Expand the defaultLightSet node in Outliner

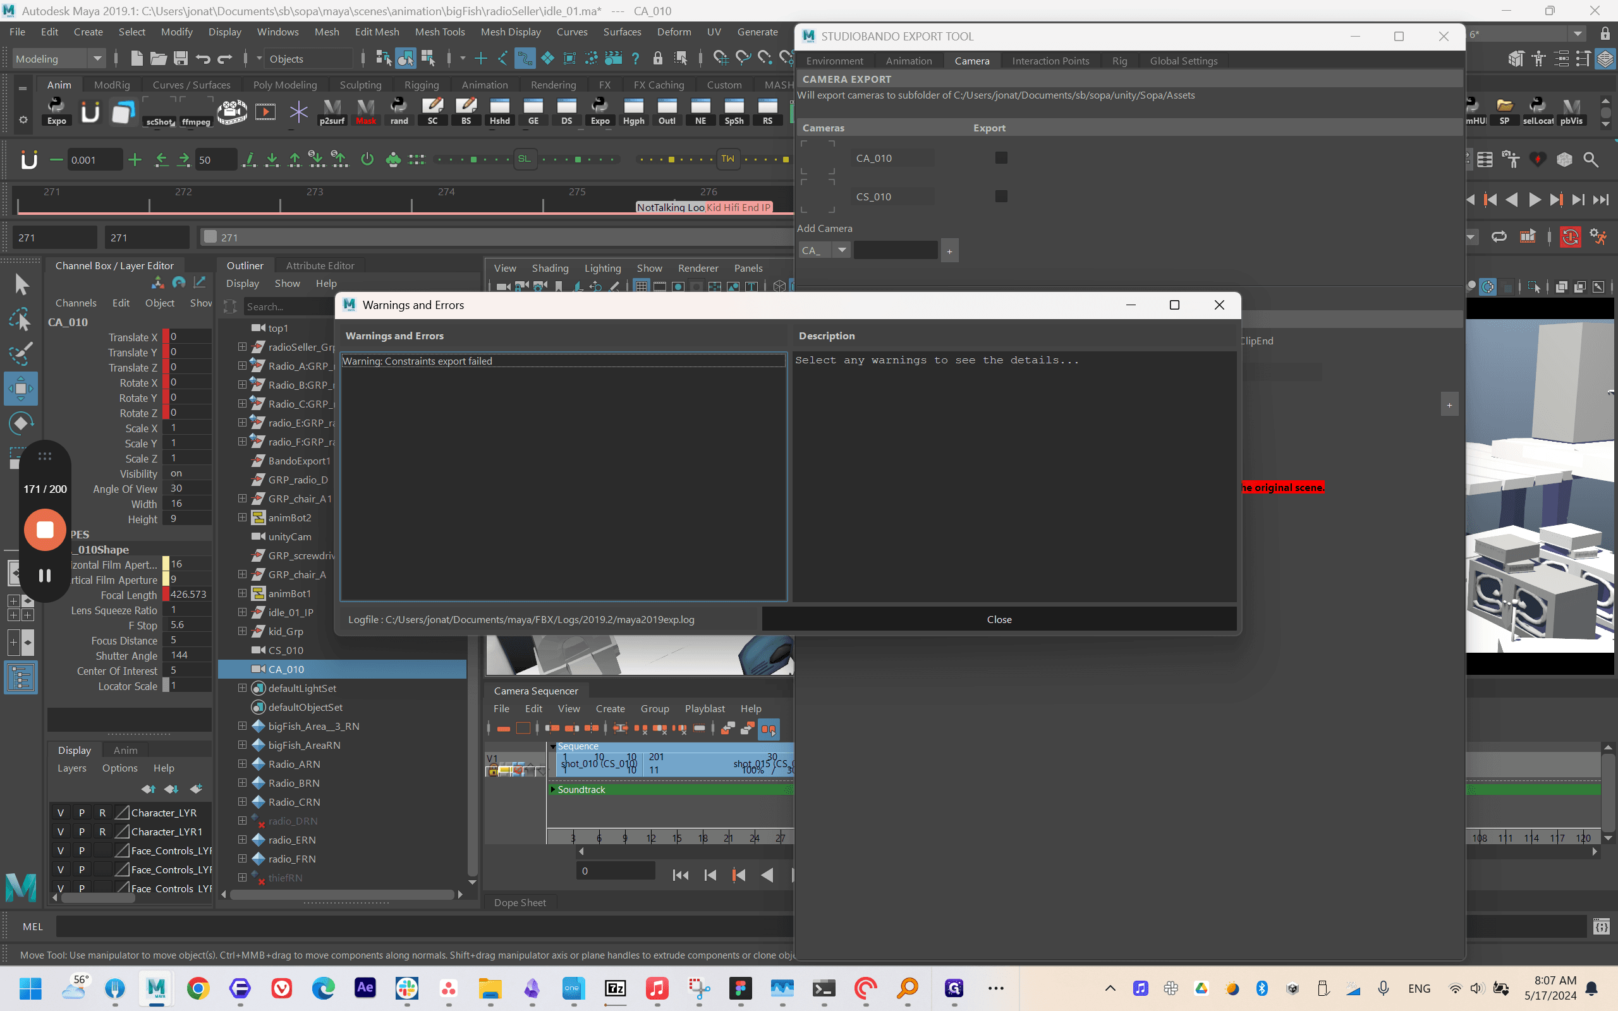pyautogui.click(x=242, y=688)
